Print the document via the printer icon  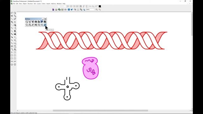pos(65,9)
